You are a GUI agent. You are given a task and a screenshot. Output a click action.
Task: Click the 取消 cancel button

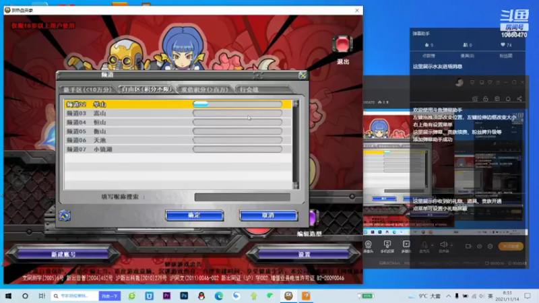click(x=268, y=215)
